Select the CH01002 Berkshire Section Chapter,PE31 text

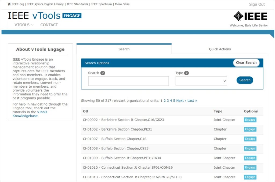[118, 129]
